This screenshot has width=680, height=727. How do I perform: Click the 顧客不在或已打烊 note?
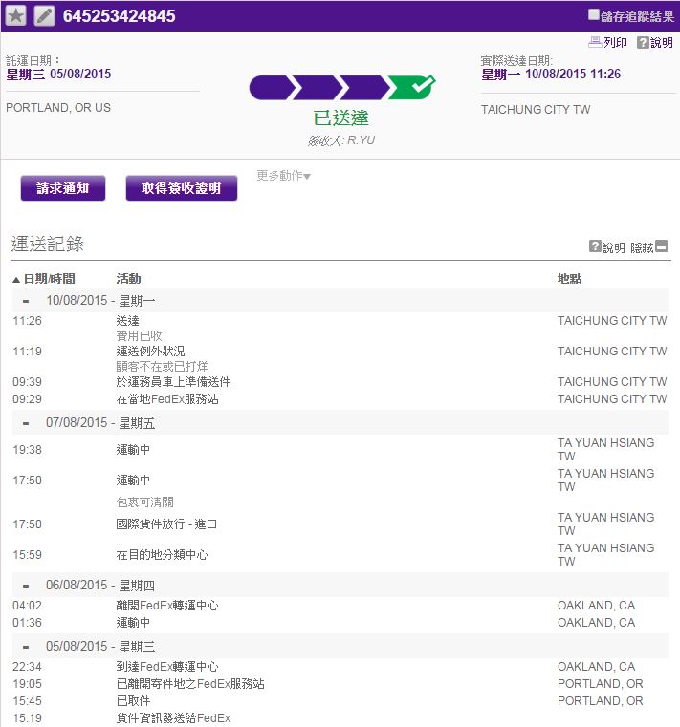tap(162, 367)
